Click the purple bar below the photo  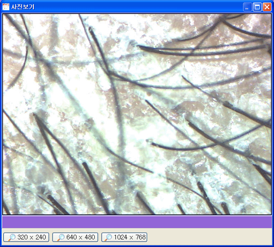137,222
